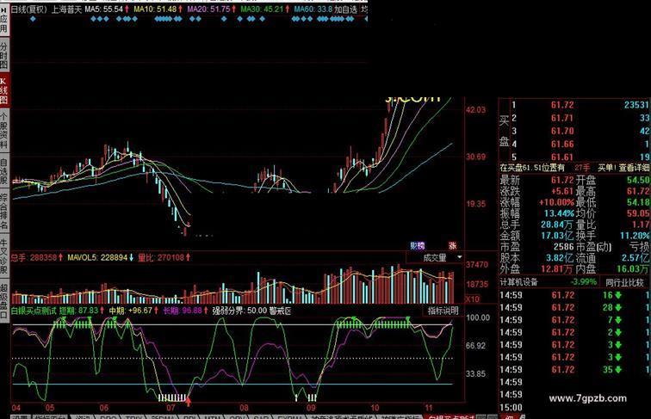
Task: Click the 内盘 16.03万 value
Action: click(x=633, y=269)
